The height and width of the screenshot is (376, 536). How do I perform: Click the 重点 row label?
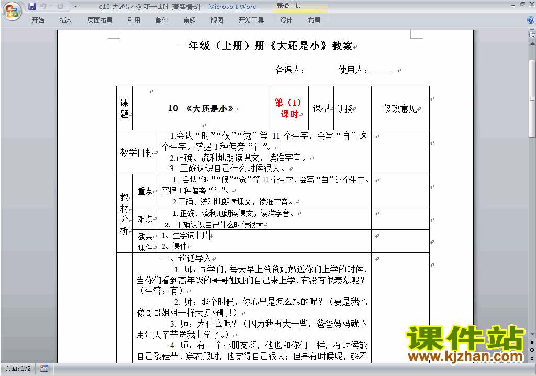(x=146, y=191)
